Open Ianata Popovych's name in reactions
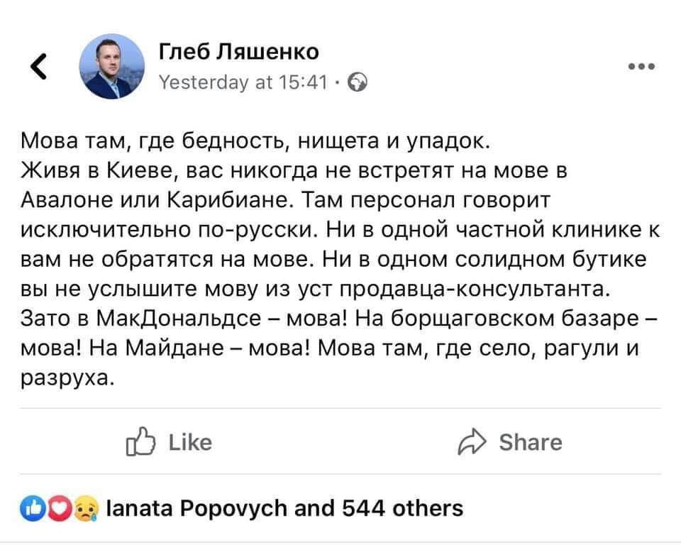 tap(196, 508)
